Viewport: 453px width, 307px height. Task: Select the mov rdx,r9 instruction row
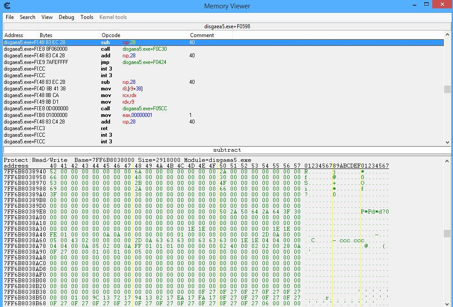point(223,102)
